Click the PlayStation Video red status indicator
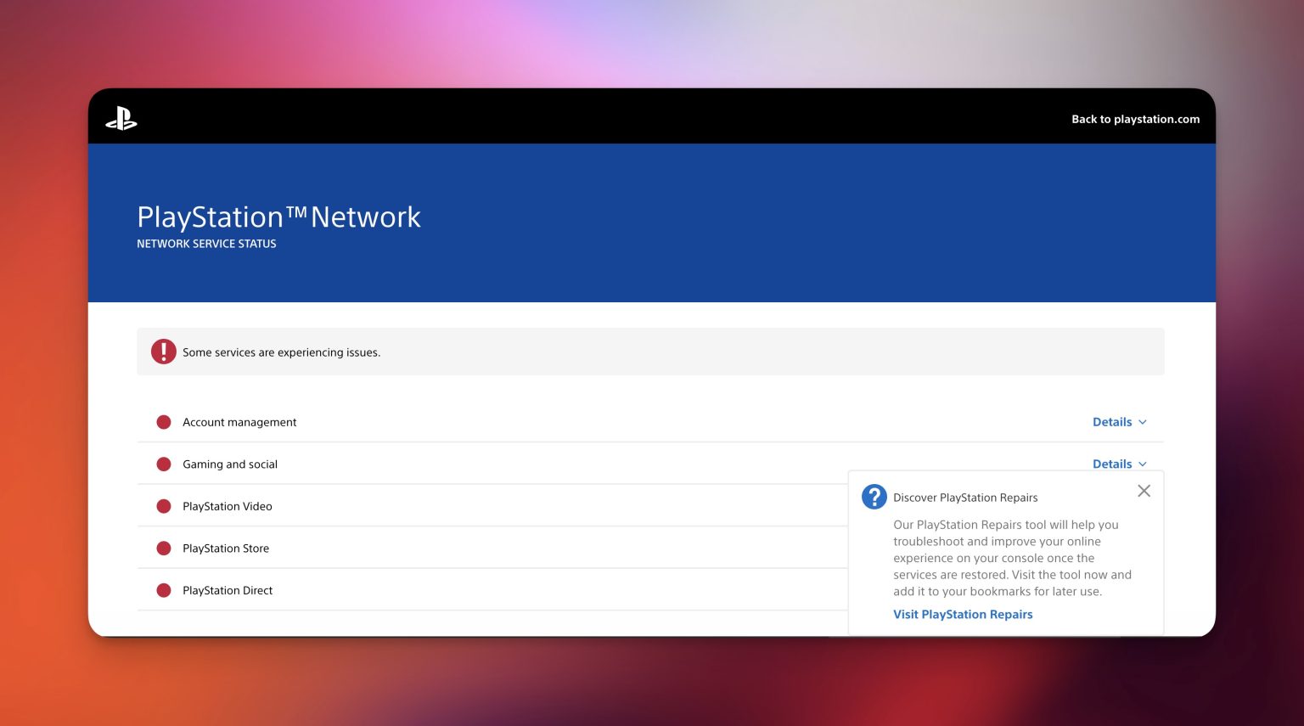 [164, 506]
